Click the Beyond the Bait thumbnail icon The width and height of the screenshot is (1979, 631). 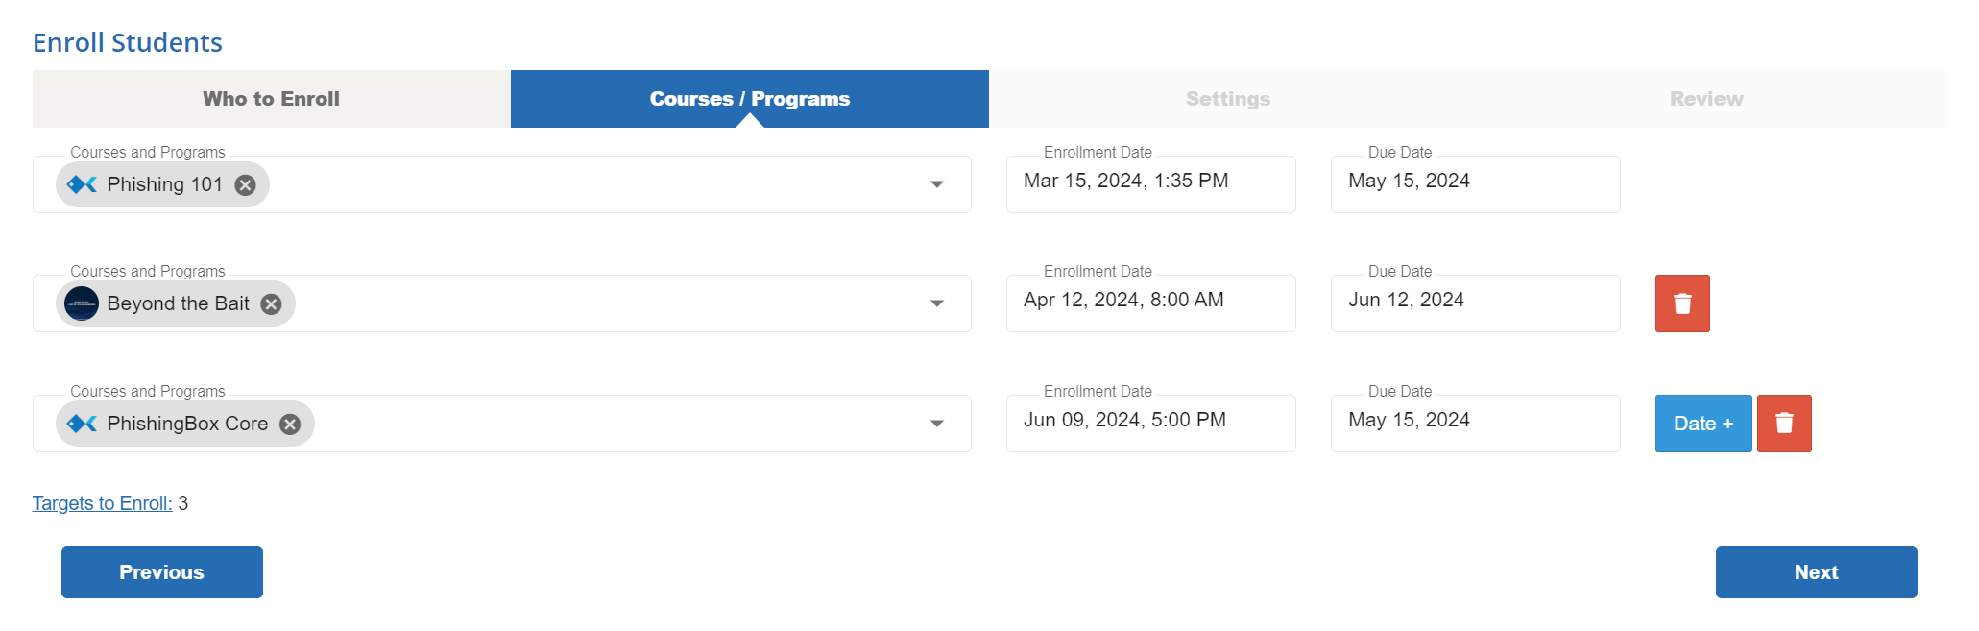click(x=82, y=303)
